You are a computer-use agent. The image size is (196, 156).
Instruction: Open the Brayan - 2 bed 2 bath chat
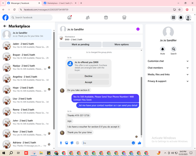click(x=26, y=57)
